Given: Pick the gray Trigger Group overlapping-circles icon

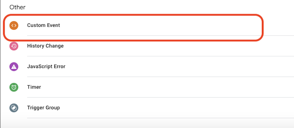Looking at the screenshot, I should tap(14, 108).
